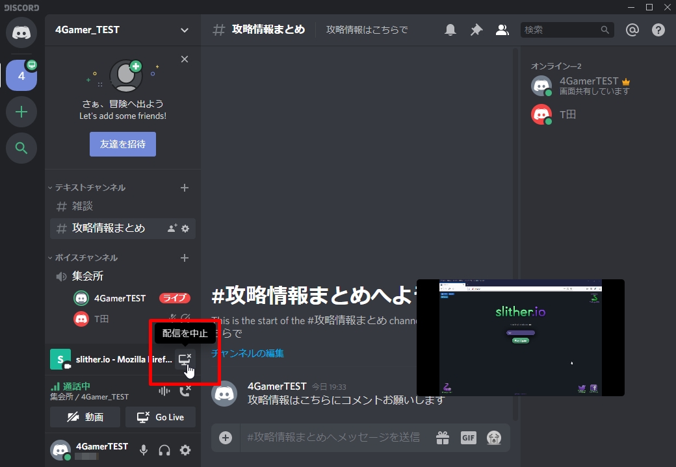The width and height of the screenshot is (676, 467).
Task: Toggle the member list
Action: [x=502, y=30]
